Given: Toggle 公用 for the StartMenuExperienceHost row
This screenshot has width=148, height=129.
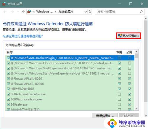Looking at the screenshot, I should pos(130,74).
